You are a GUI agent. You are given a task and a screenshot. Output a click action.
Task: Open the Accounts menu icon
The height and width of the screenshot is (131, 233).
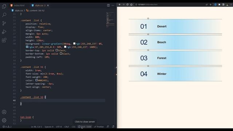(4, 112)
